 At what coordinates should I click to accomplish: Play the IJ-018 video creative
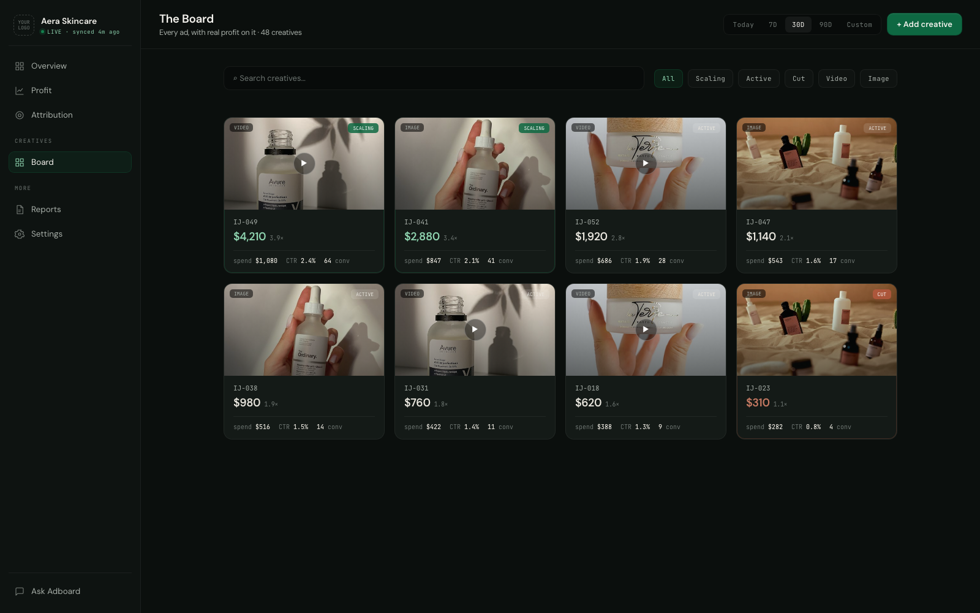pos(646,330)
